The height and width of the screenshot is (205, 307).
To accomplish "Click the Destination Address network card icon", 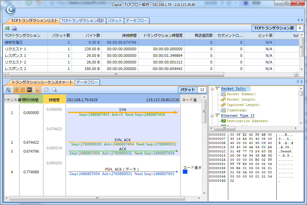I will (x=223, y=121).
